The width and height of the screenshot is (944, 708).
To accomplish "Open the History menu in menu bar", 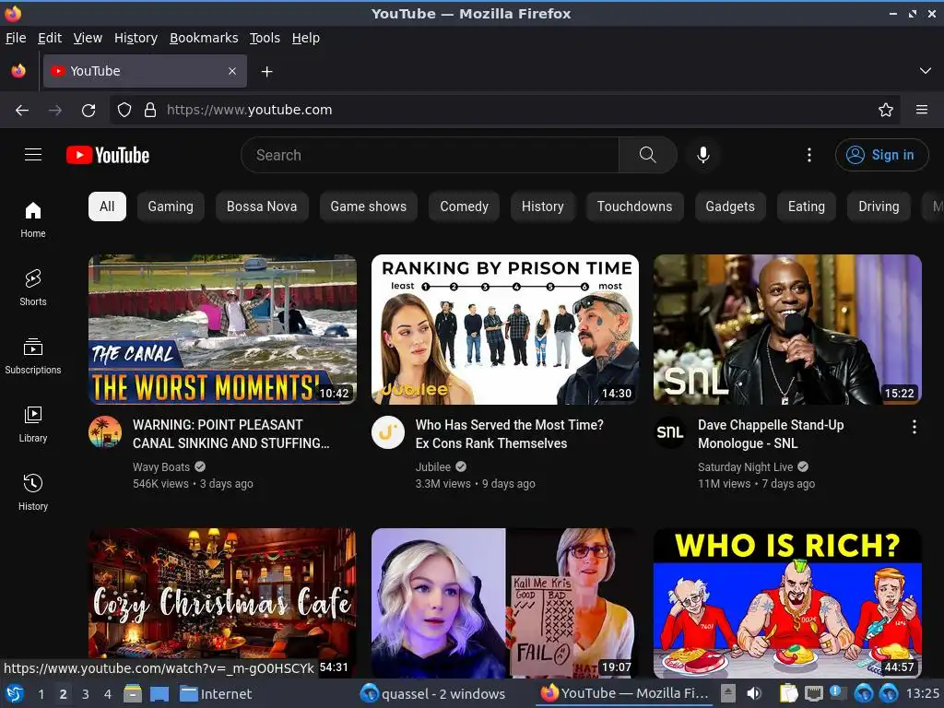I will pyautogui.click(x=136, y=38).
